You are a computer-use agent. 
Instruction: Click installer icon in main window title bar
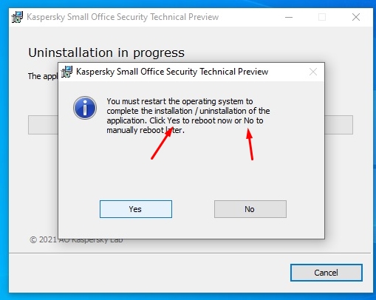tap(17, 17)
